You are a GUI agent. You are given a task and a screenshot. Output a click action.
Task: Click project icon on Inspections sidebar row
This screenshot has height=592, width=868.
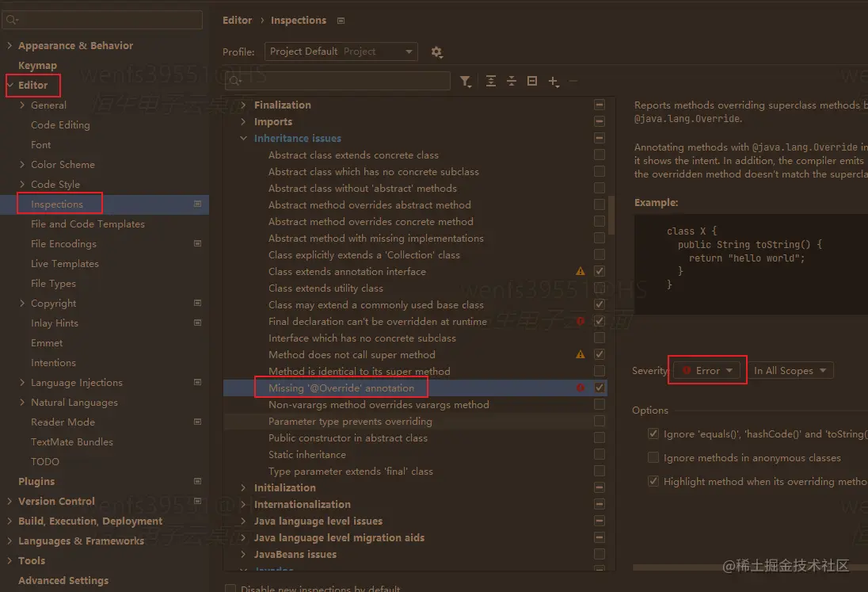198,204
